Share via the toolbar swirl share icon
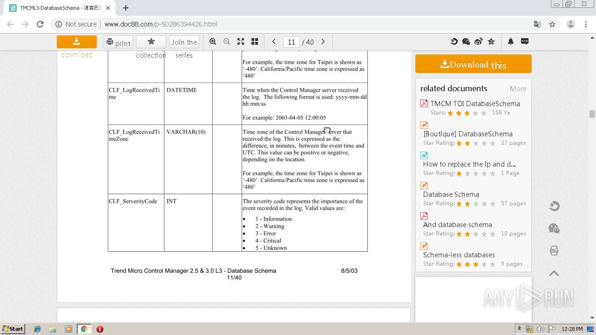This screenshot has width=596, height=335. click(454, 41)
